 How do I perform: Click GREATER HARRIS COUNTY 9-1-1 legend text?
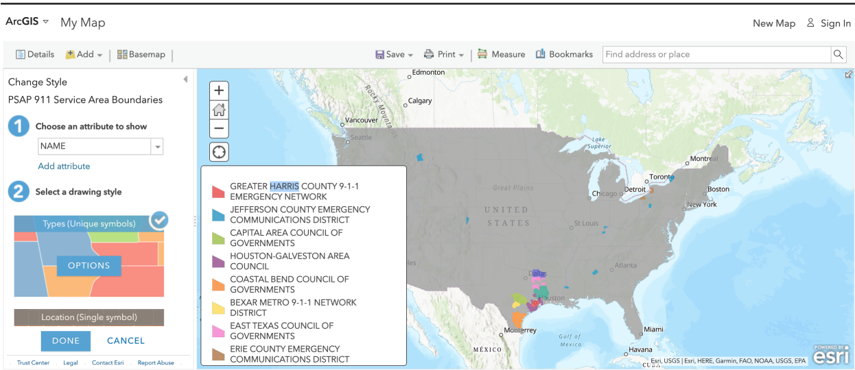[294, 191]
